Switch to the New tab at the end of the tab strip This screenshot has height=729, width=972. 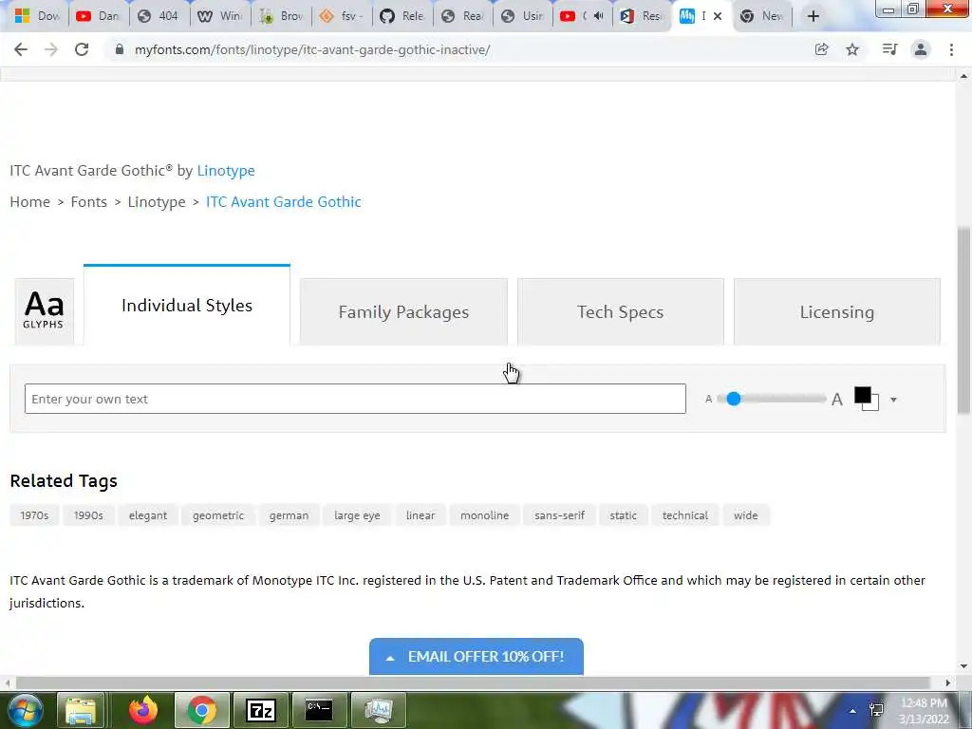click(x=764, y=16)
